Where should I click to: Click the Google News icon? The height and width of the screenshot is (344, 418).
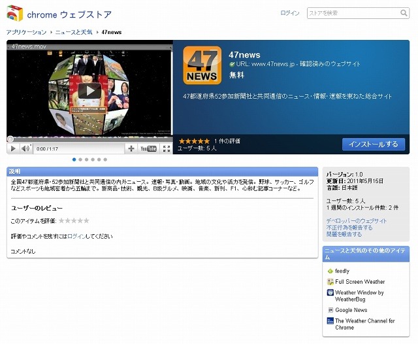pos(330,310)
